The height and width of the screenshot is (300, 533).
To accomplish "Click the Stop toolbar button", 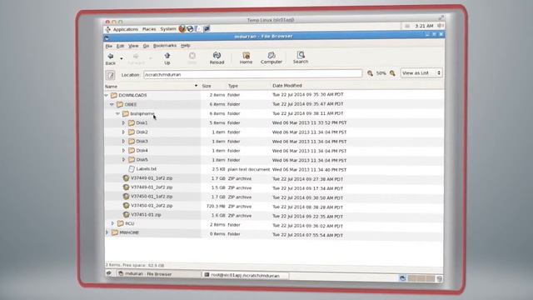I will coord(192,58).
